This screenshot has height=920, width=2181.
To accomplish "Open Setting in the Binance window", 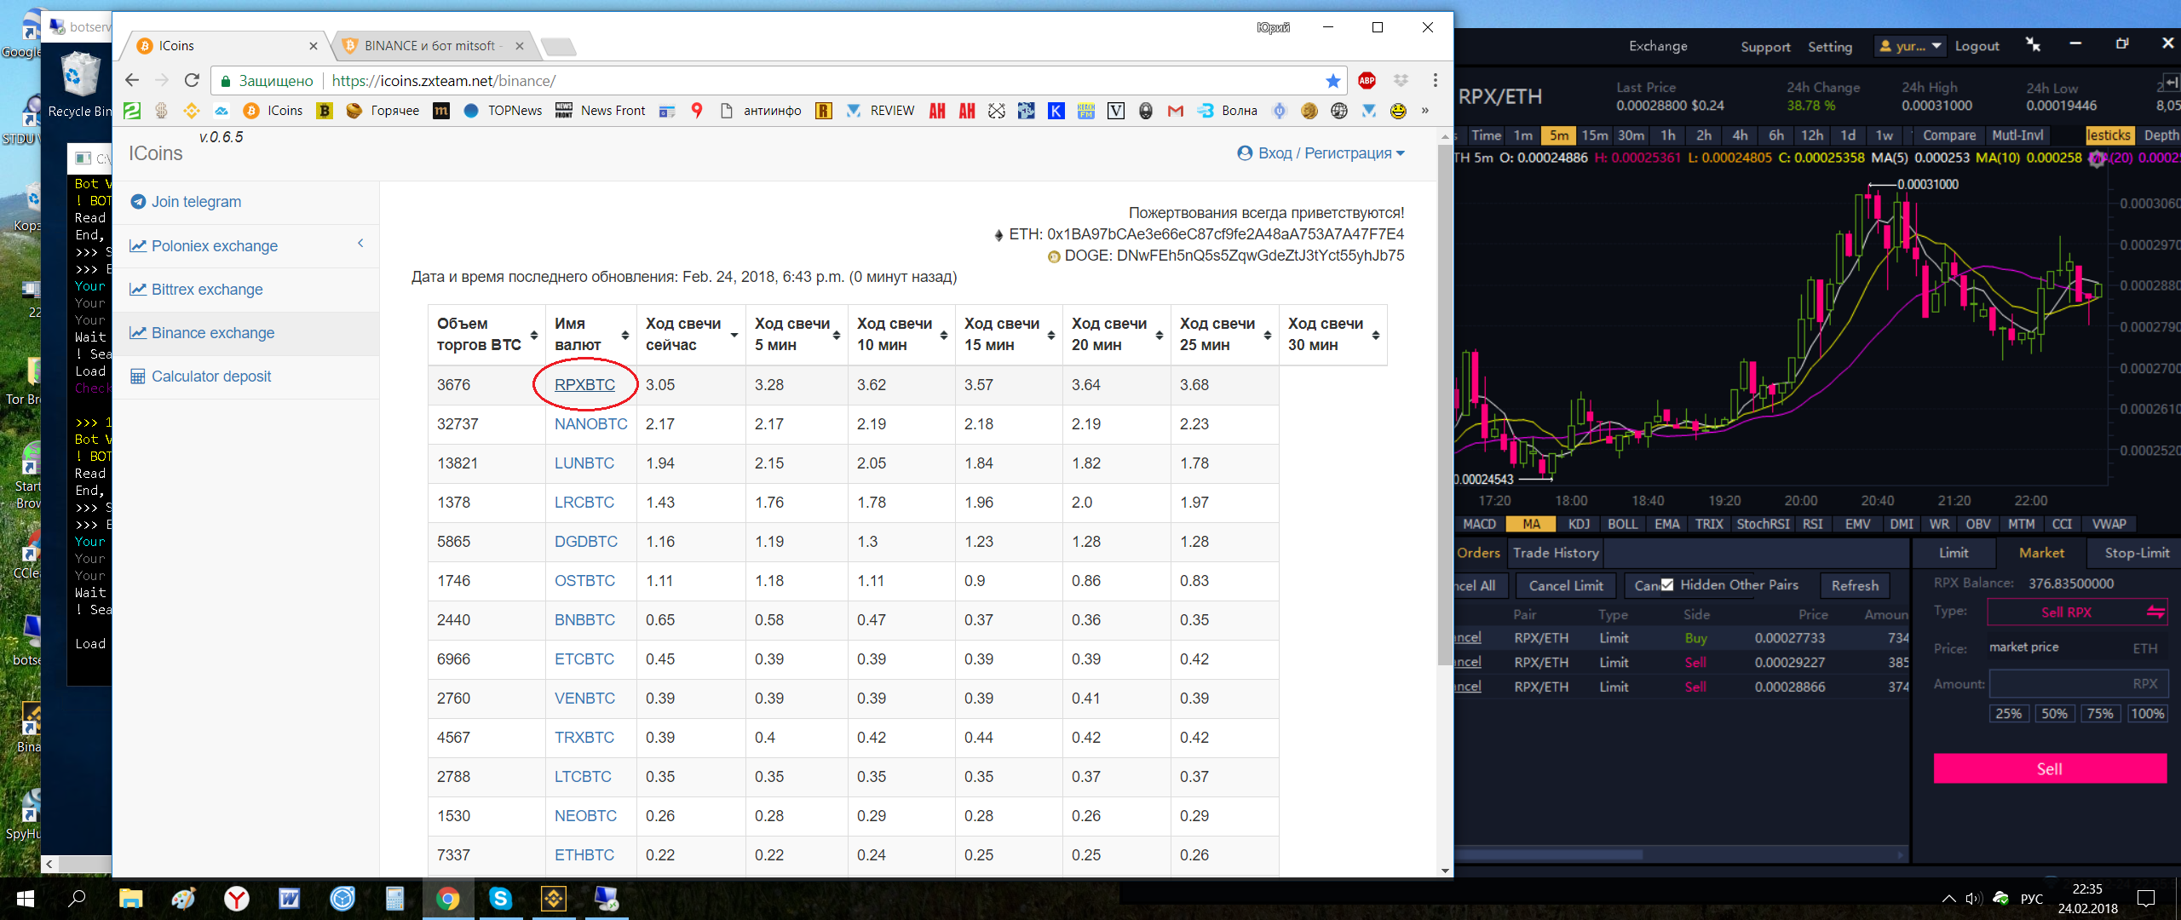I will tap(1830, 47).
